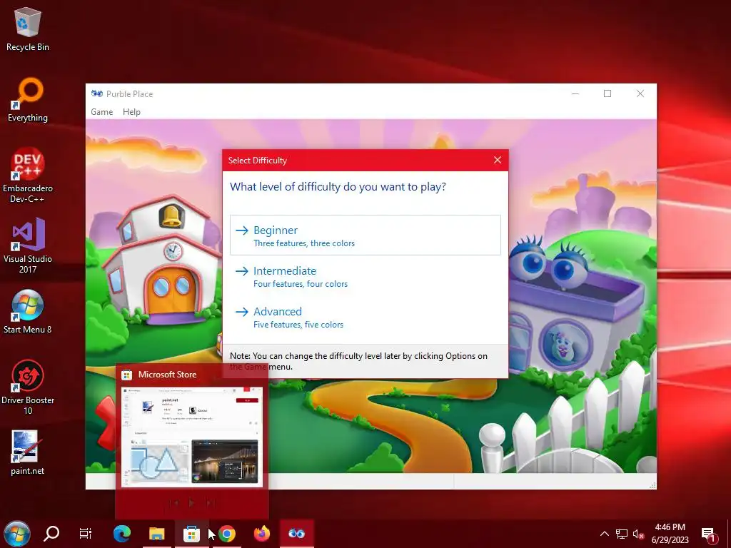The width and height of the screenshot is (731, 548).
Task: Launch Firefox from taskbar
Action: 262,534
